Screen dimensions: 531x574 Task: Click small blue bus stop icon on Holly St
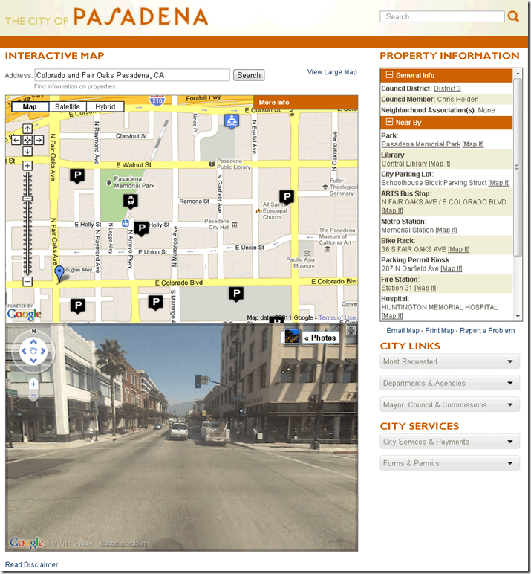126,223
